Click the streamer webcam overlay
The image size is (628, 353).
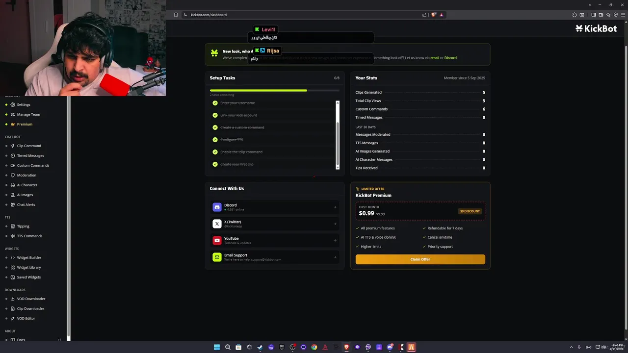tap(83, 48)
